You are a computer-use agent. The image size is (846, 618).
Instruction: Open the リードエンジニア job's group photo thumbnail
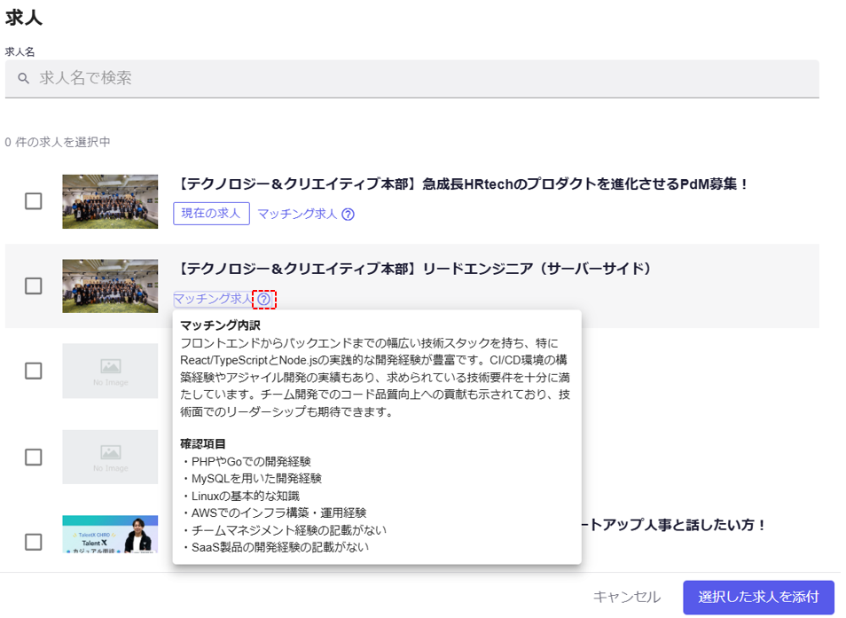tap(110, 286)
